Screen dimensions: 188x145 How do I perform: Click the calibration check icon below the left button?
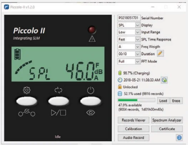27,113
